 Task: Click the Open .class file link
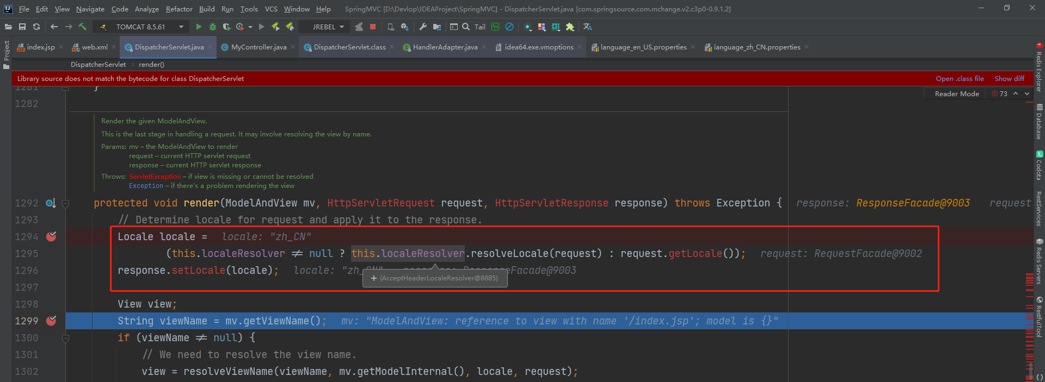tap(960, 79)
